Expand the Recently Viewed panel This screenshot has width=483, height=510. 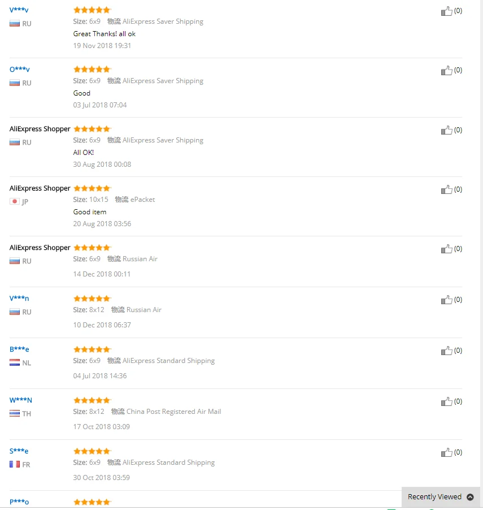click(x=470, y=497)
